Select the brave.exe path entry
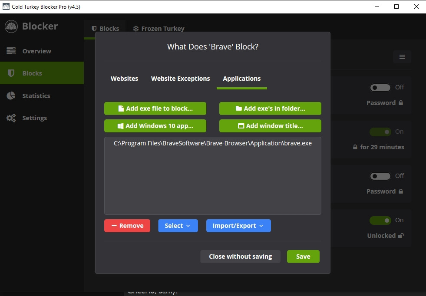Image resolution: width=426 pixels, height=296 pixels. (213, 143)
